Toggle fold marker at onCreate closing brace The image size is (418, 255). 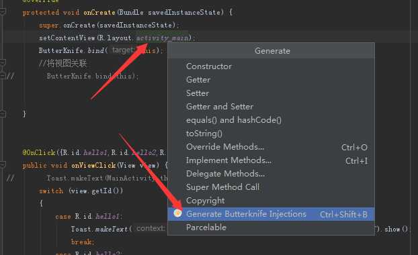coord(3,114)
